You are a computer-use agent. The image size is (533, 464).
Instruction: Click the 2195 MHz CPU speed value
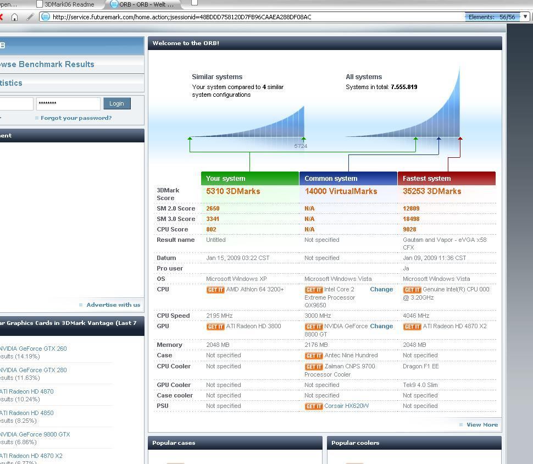coord(219,316)
